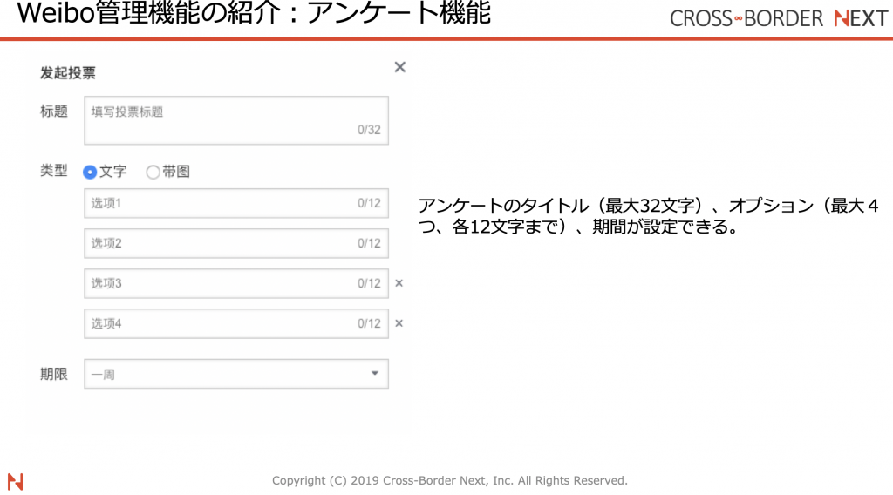Image resolution: width=893 pixels, height=495 pixels.
Task: Select the 文字 radio button
Action: click(89, 173)
